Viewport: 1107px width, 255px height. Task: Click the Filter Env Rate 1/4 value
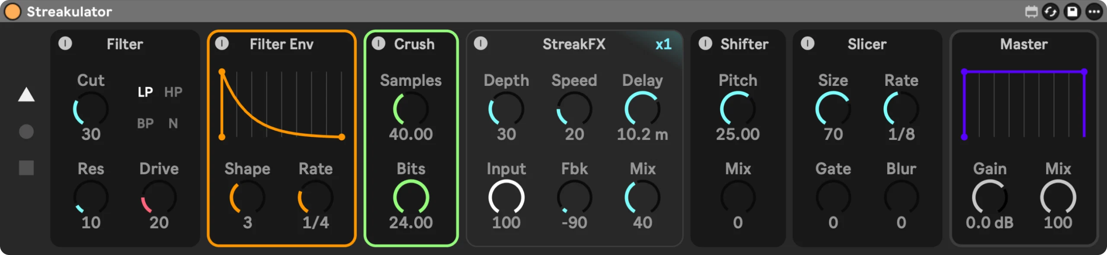pyautogui.click(x=315, y=223)
